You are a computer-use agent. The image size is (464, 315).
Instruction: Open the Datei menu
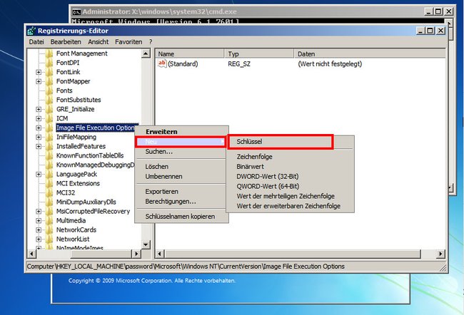click(x=36, y=42)
